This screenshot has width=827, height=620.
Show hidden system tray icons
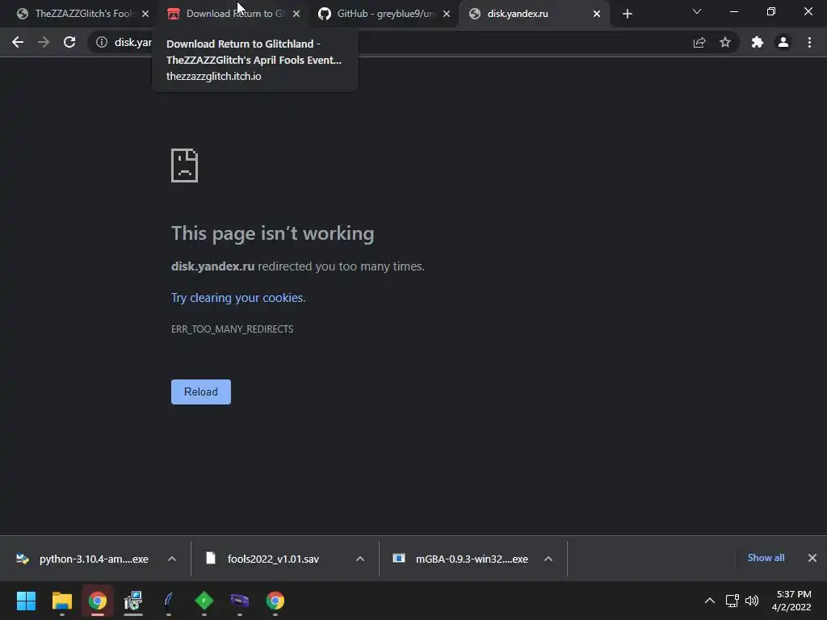coord(710,601)
